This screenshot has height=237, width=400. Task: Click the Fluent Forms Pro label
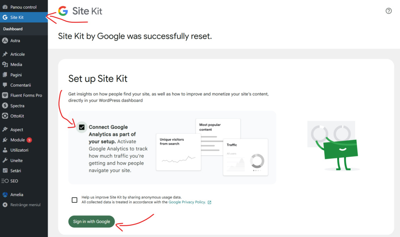tap(26, 95)
